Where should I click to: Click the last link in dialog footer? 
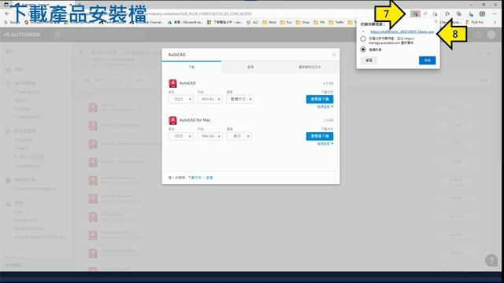[x=209, y=178]
